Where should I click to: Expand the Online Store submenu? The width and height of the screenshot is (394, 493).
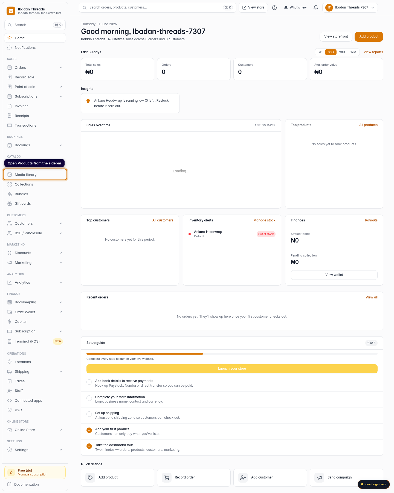click(x=61, y=430)
